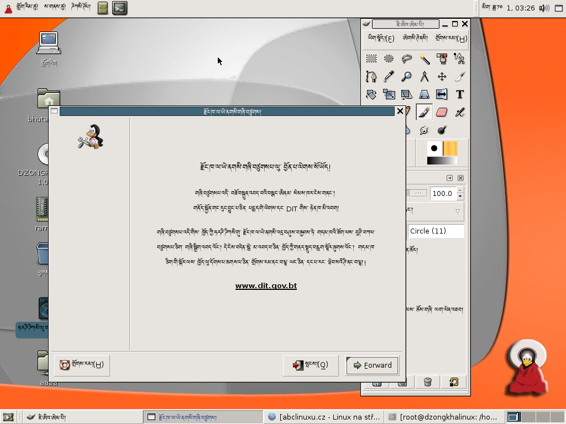Open the GIMP toolbox File(F) menu
Screen dimensions: 566x424
381,38
